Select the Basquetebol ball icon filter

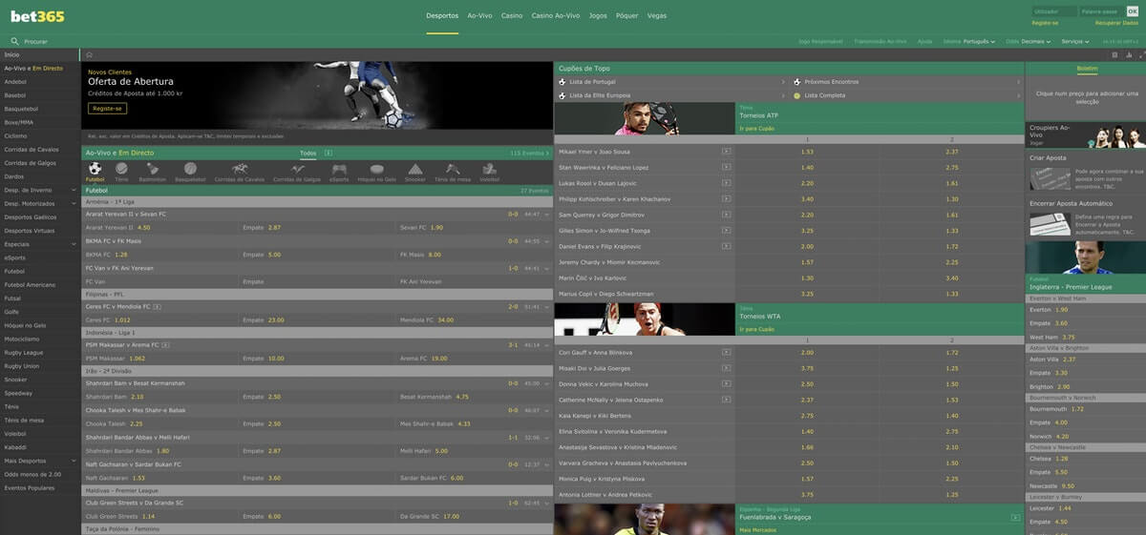point(190,169)
